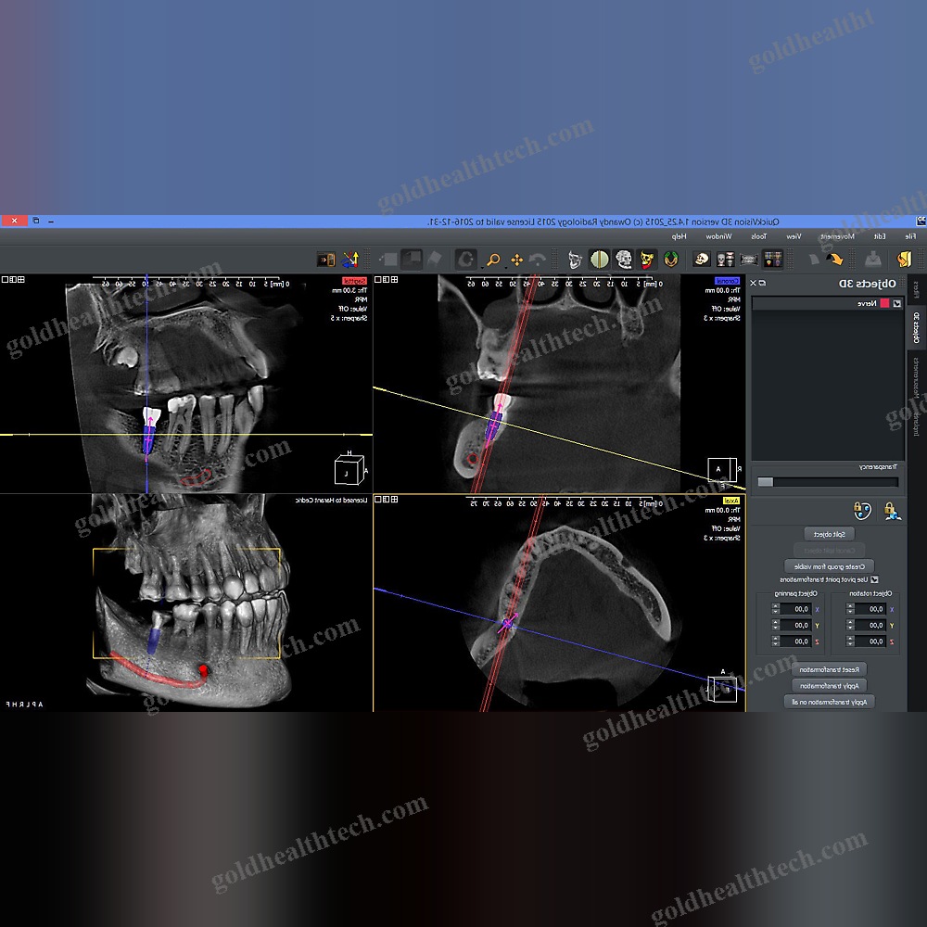Open the Help menu
The height and width of the screenshot is (927, 927).
(x=679, y=236)
